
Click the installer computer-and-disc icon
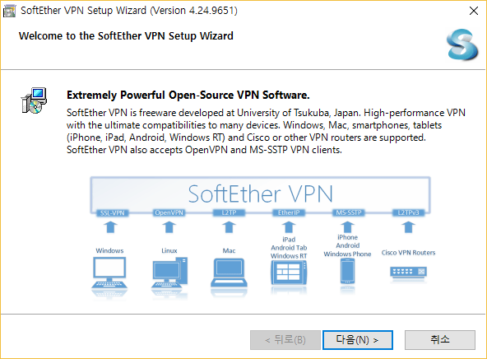click(x=35, y=100)
